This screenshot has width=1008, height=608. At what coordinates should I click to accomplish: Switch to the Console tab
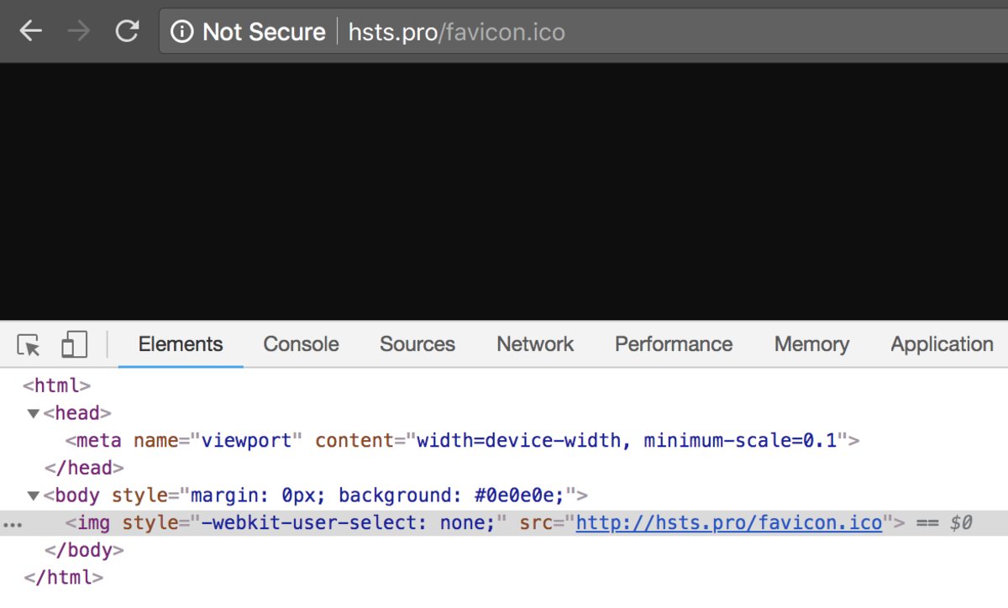pos(301,344)
